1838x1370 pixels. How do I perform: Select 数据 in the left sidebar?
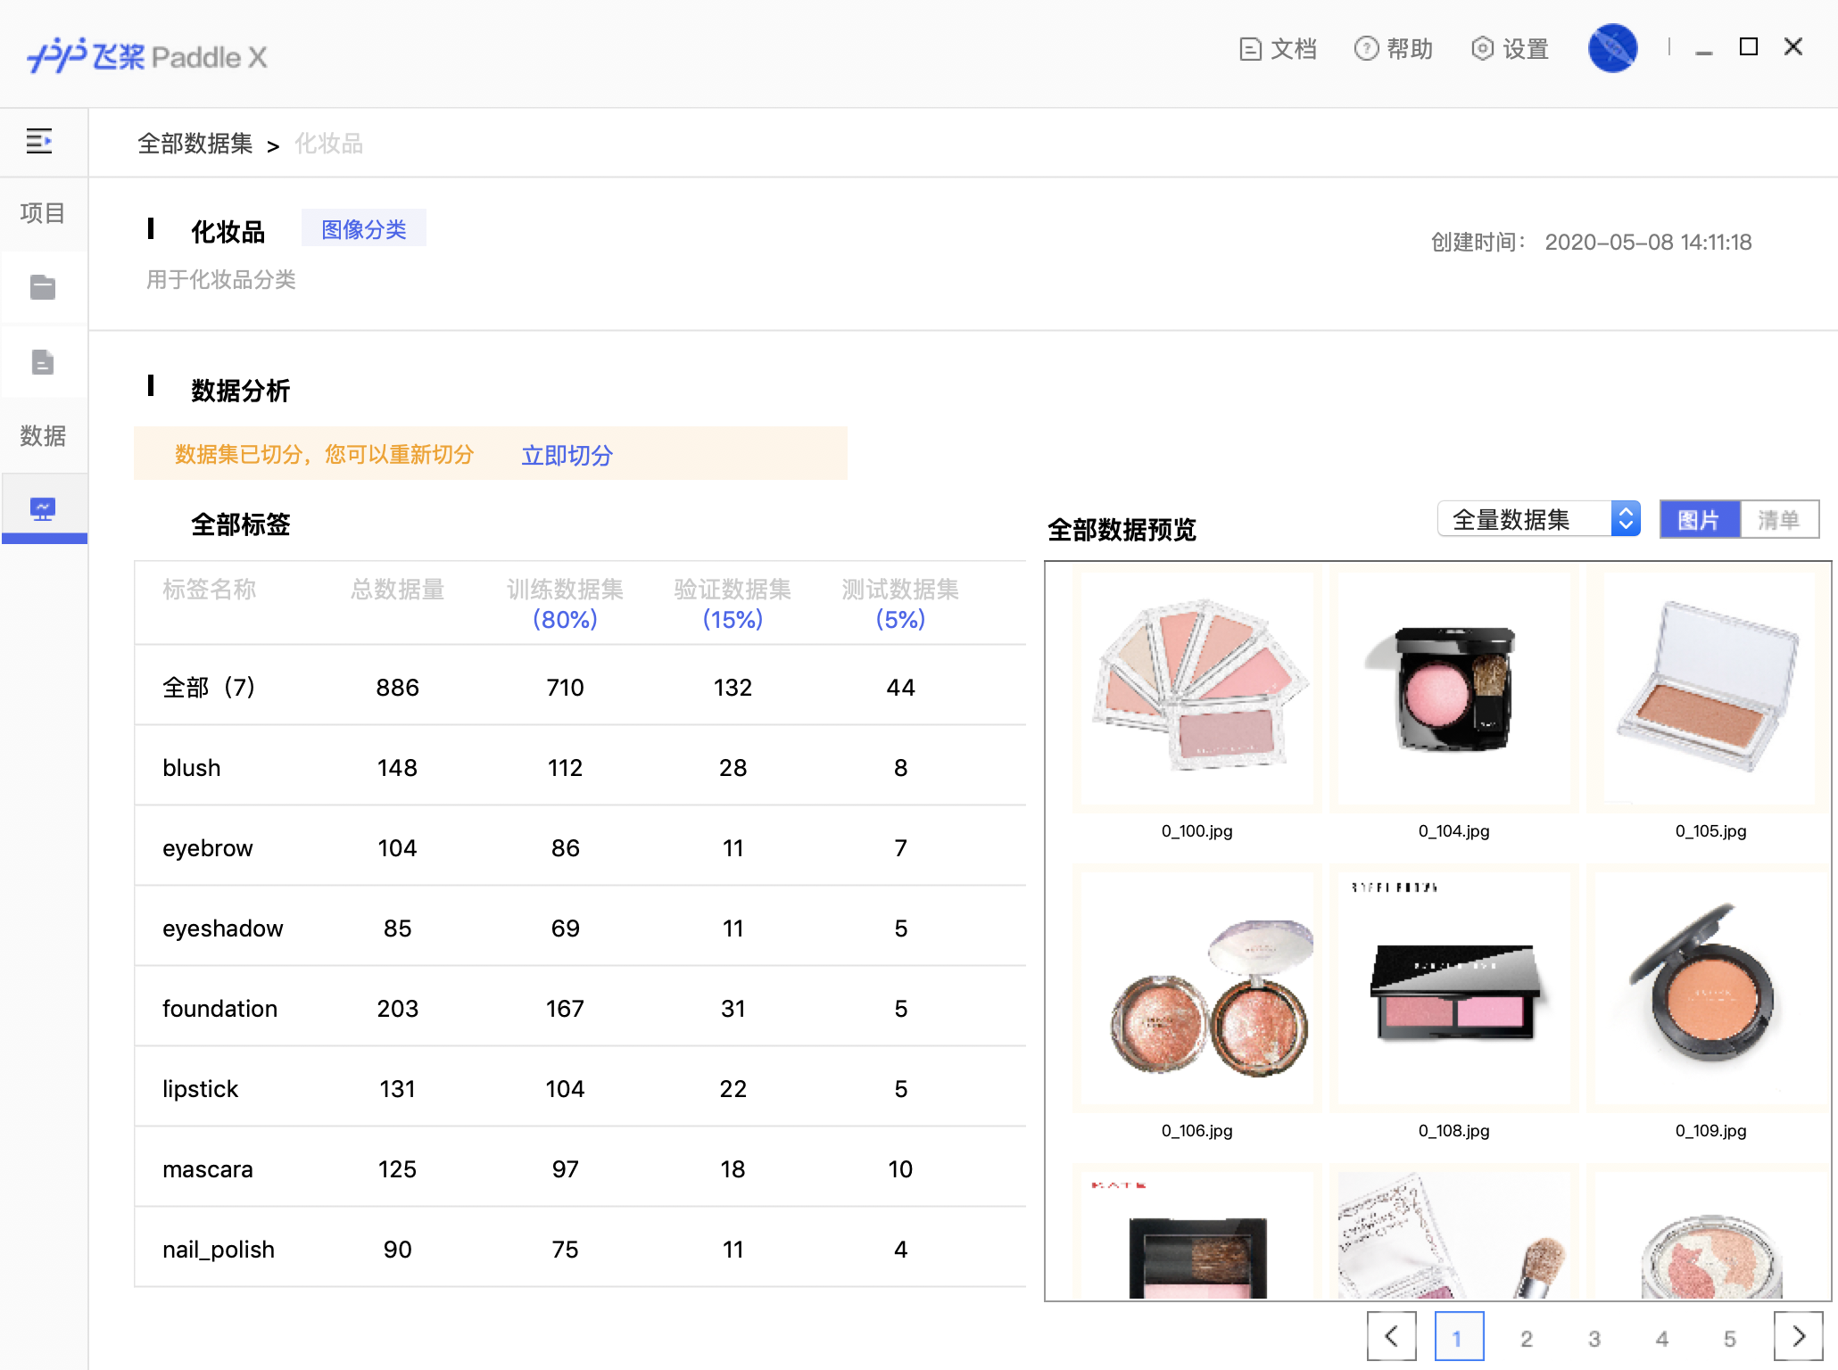[43, 435]
